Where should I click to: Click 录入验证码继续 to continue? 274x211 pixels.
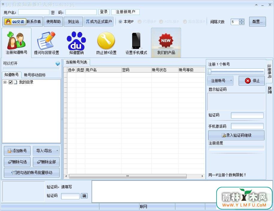pyautogui.click(x=236, y=135)
